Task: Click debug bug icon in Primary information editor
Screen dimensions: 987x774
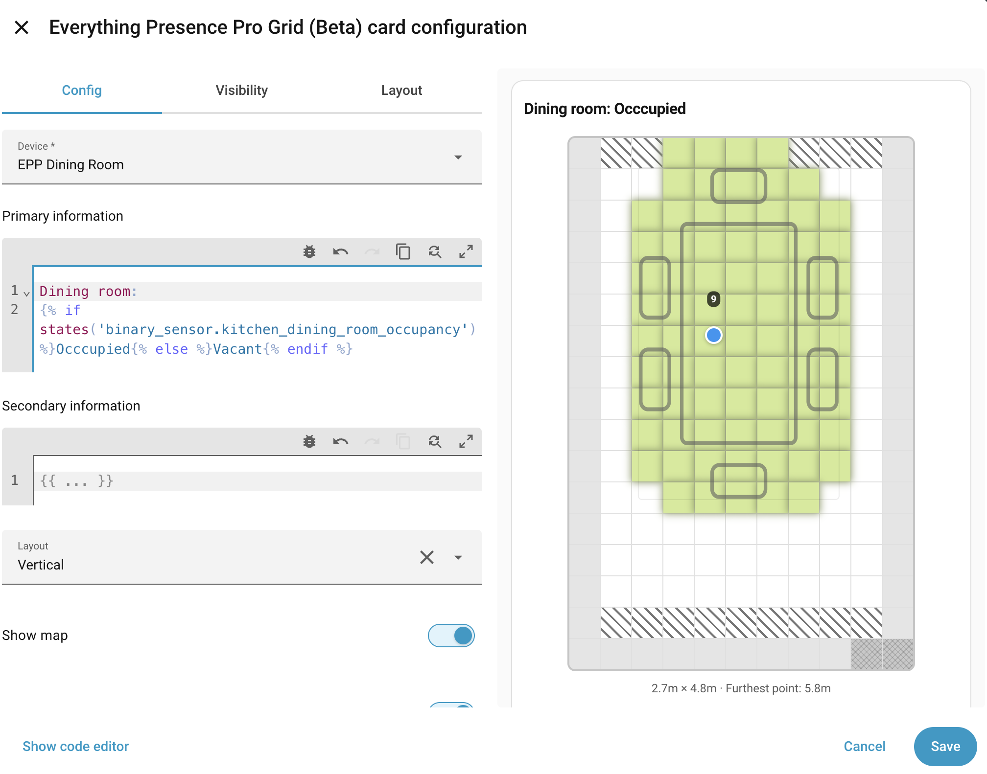Action: (x=309, y=252)
